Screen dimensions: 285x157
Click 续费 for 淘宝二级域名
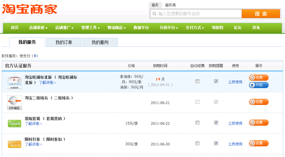(x=259, y=102)
